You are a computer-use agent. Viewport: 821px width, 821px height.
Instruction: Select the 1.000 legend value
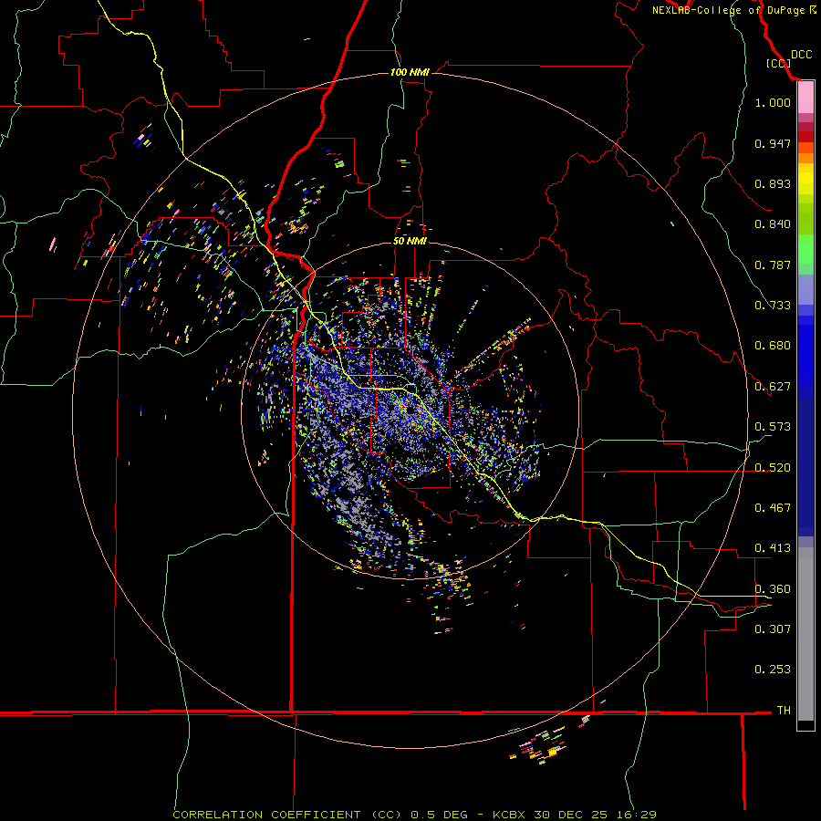pos(773,102)
